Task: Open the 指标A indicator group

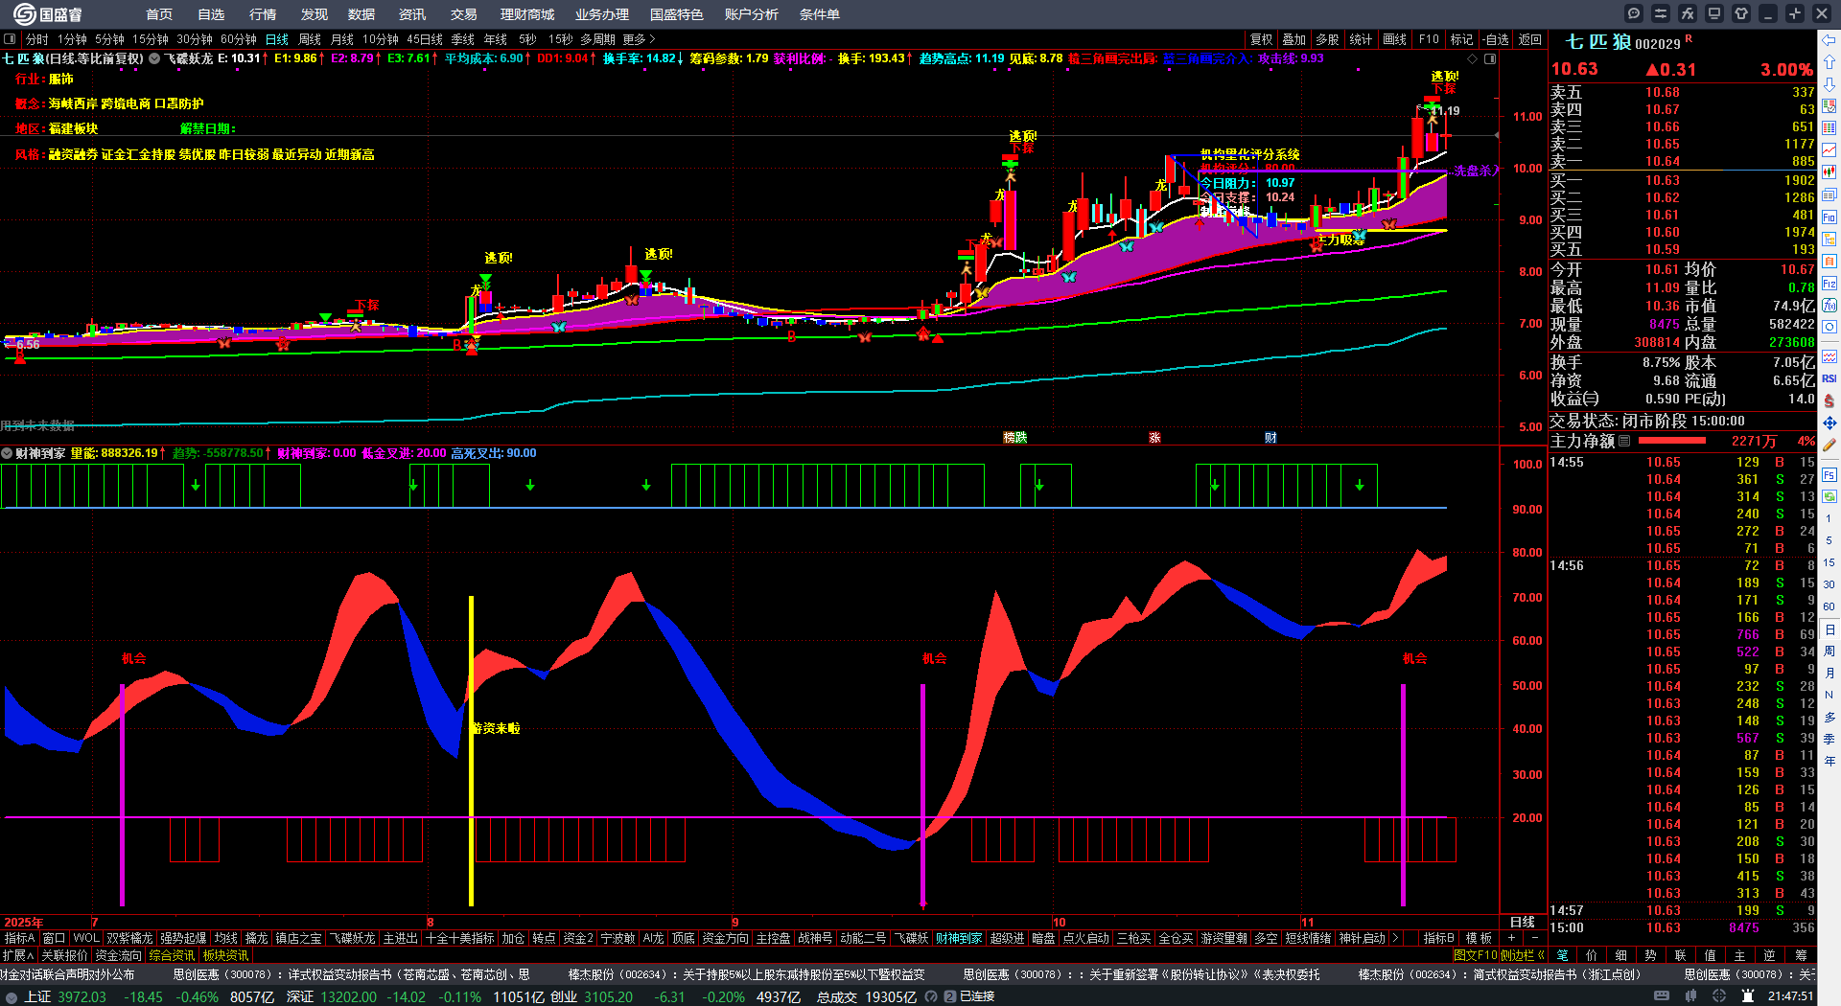Action: 19,938
